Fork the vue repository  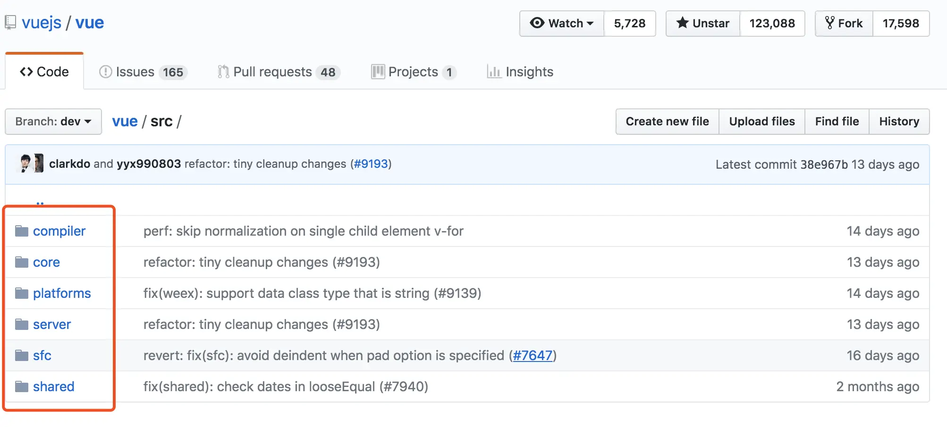844,24
